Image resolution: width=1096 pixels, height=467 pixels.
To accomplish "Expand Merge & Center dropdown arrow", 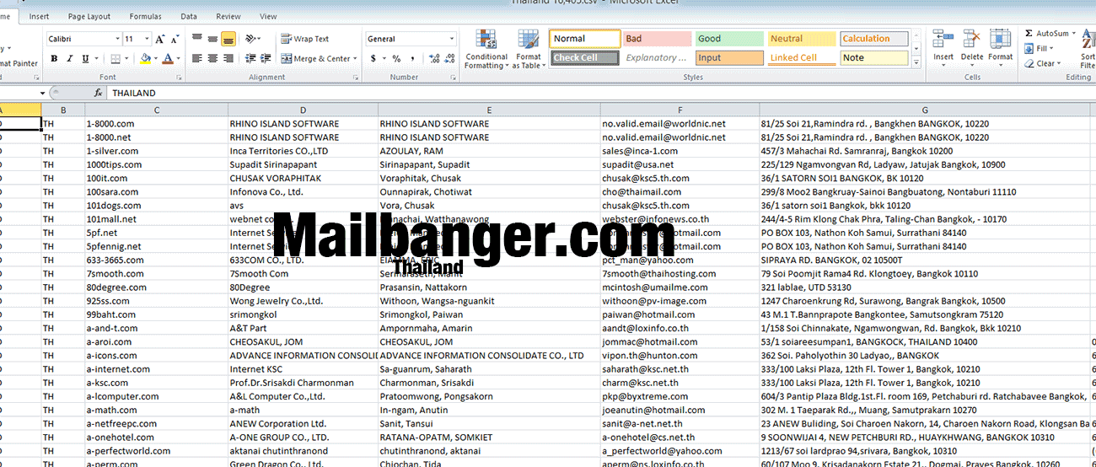I will click(356, 59).
